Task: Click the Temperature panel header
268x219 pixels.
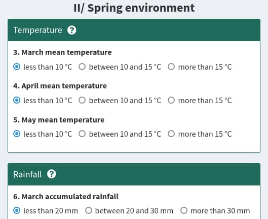Action: [134, 30]
